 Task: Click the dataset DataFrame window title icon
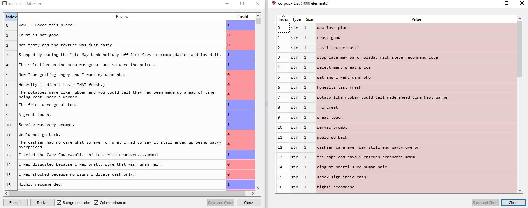pos(4,4)
